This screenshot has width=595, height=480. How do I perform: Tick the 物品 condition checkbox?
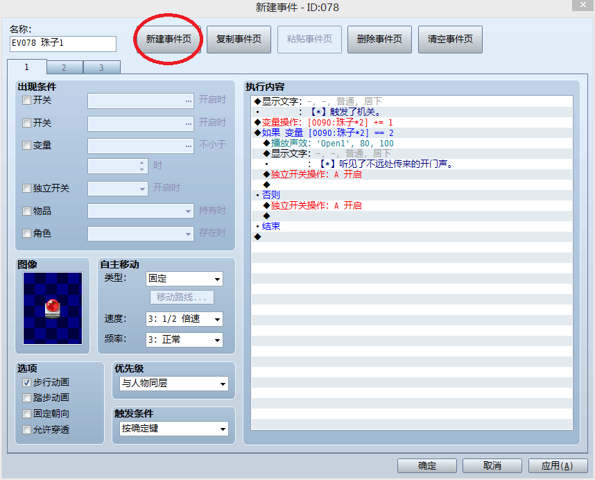(x=26, y=211)
